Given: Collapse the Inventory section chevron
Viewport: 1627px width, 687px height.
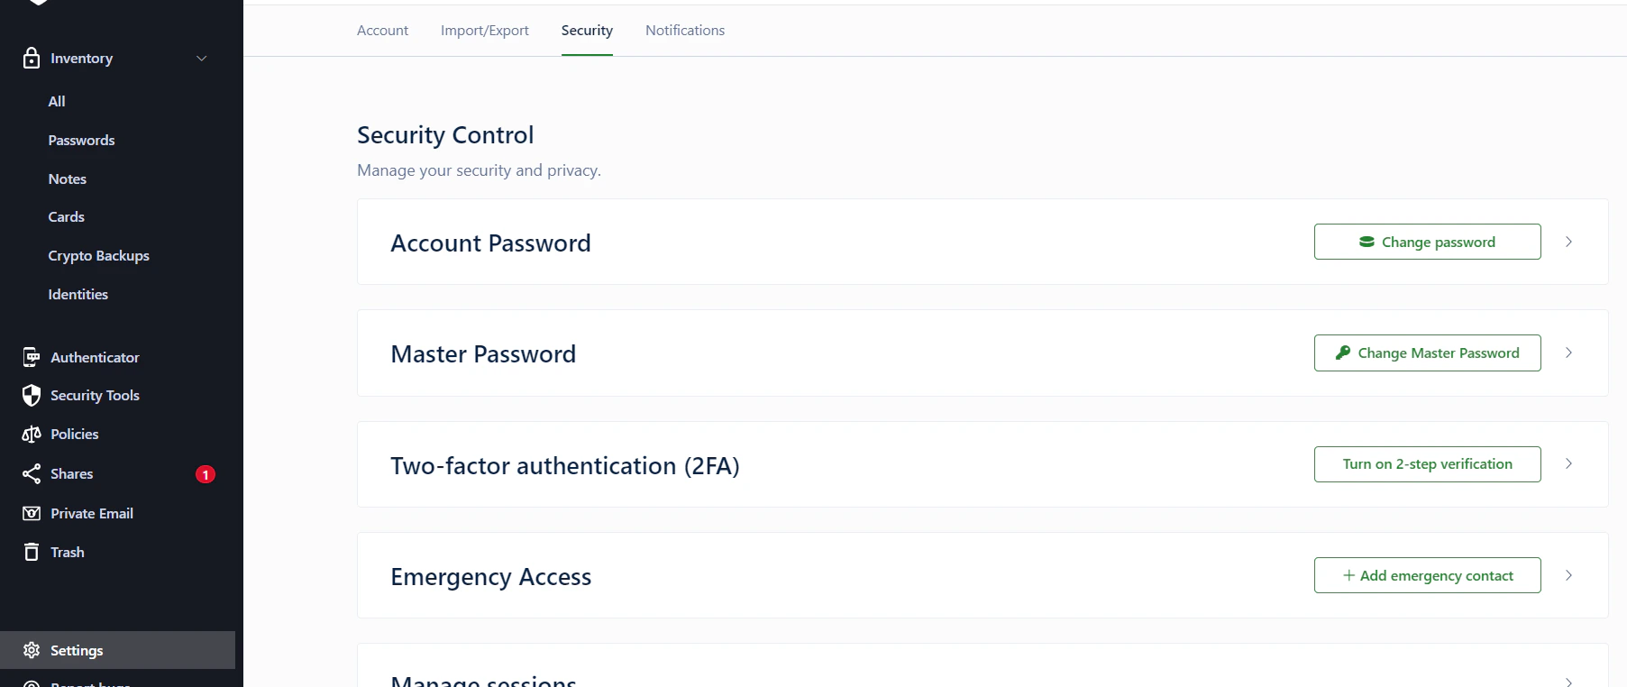Looking at the screenshot, I should (202, 58).
